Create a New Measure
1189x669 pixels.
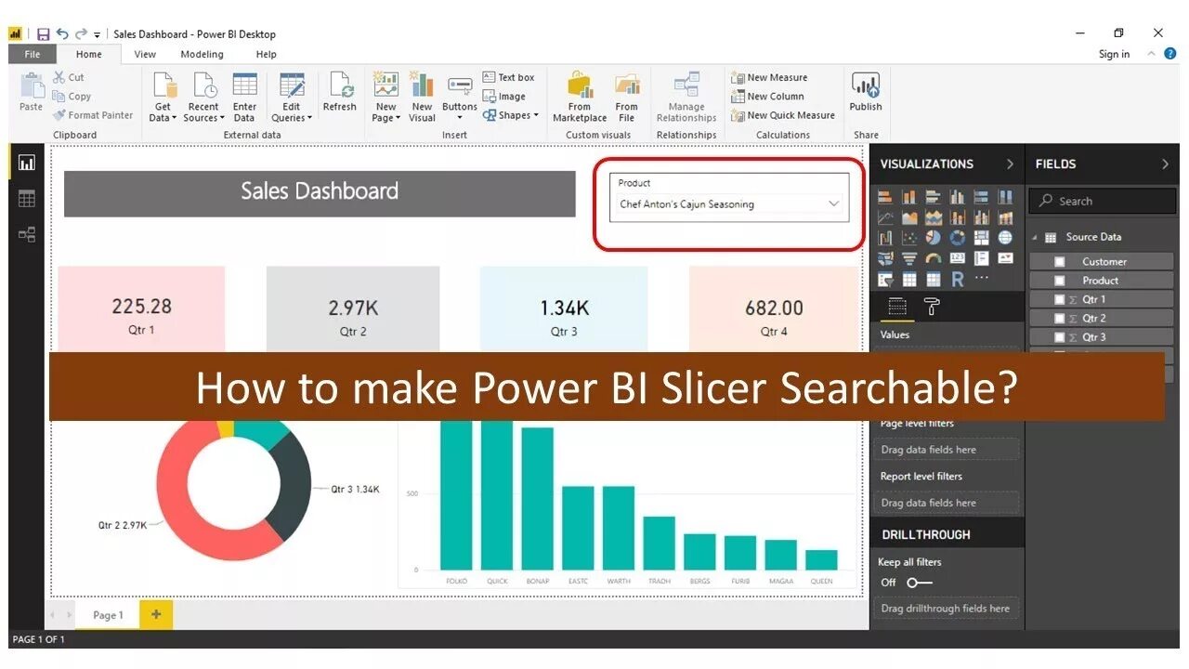[x=769, y=78]
